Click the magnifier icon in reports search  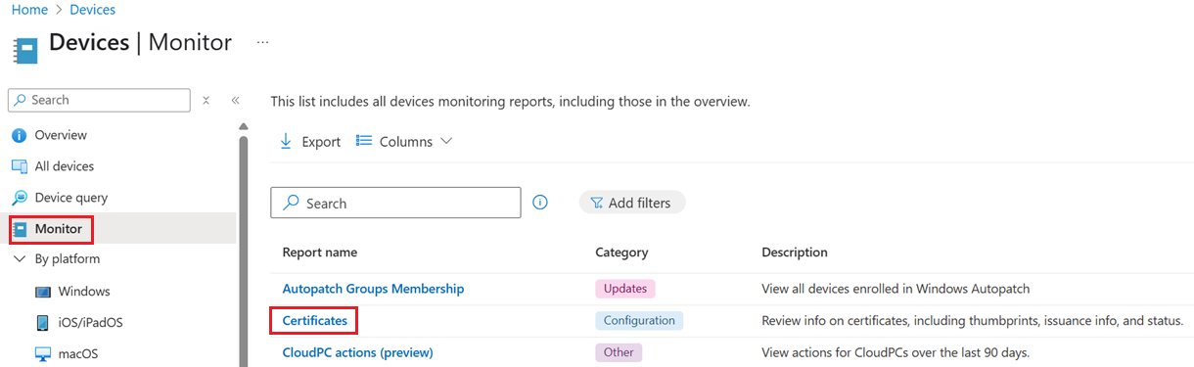(291, 203)
